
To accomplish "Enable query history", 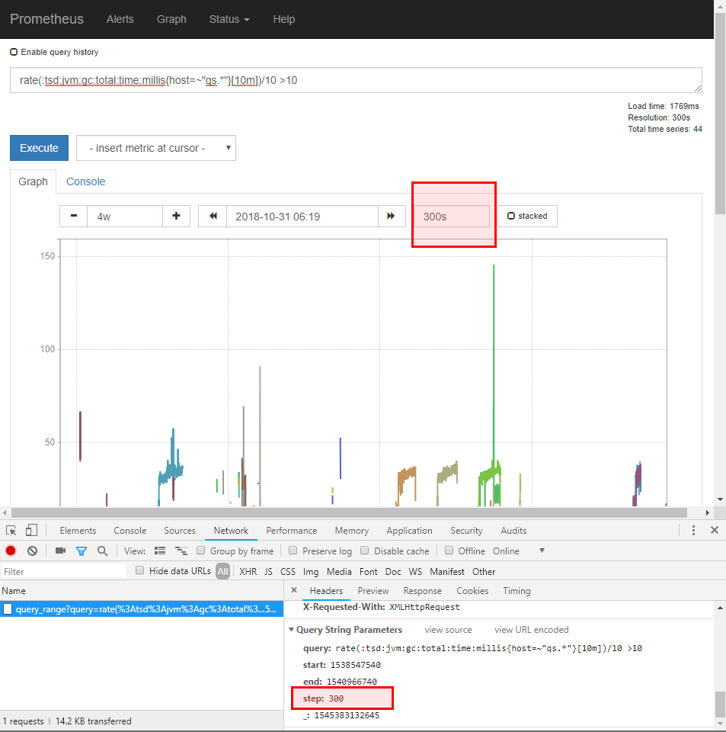I will pos(13,52).
